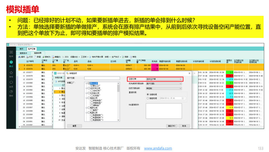Check the 烘焙食品厂 checkbox
Viewport: 269px width, 152px height.
click(x=92, y=100)
